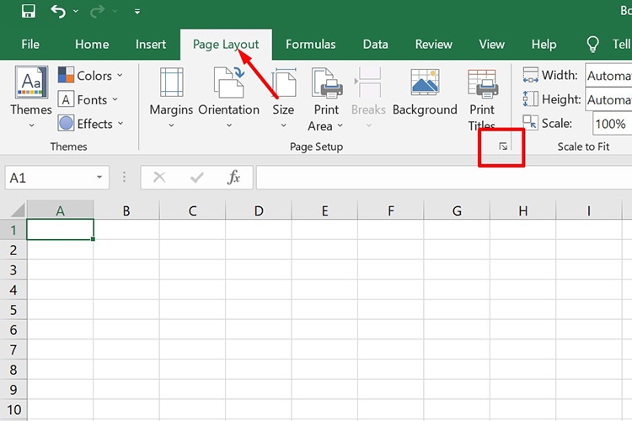The width and height of the screenshot is (632, 421).
Task: Select the column D header
Action: coord(259,210)
